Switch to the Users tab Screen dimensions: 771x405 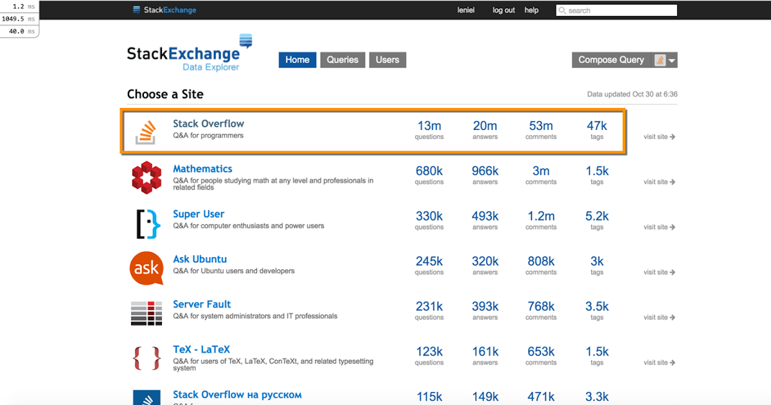[x=387, y=60]
